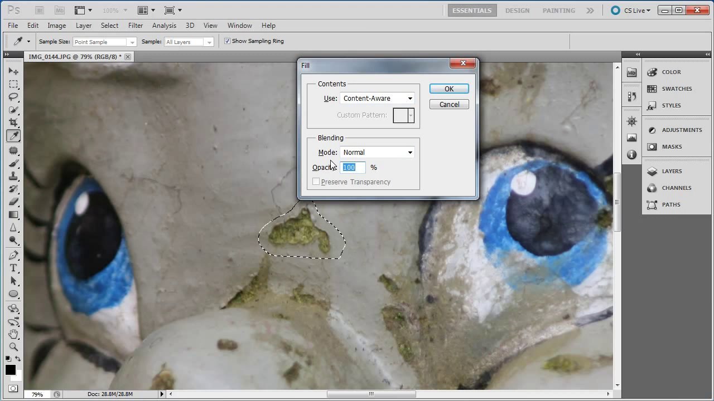Select the Path Selection tool
Screen dimensions: 714x401
point(13,281)
